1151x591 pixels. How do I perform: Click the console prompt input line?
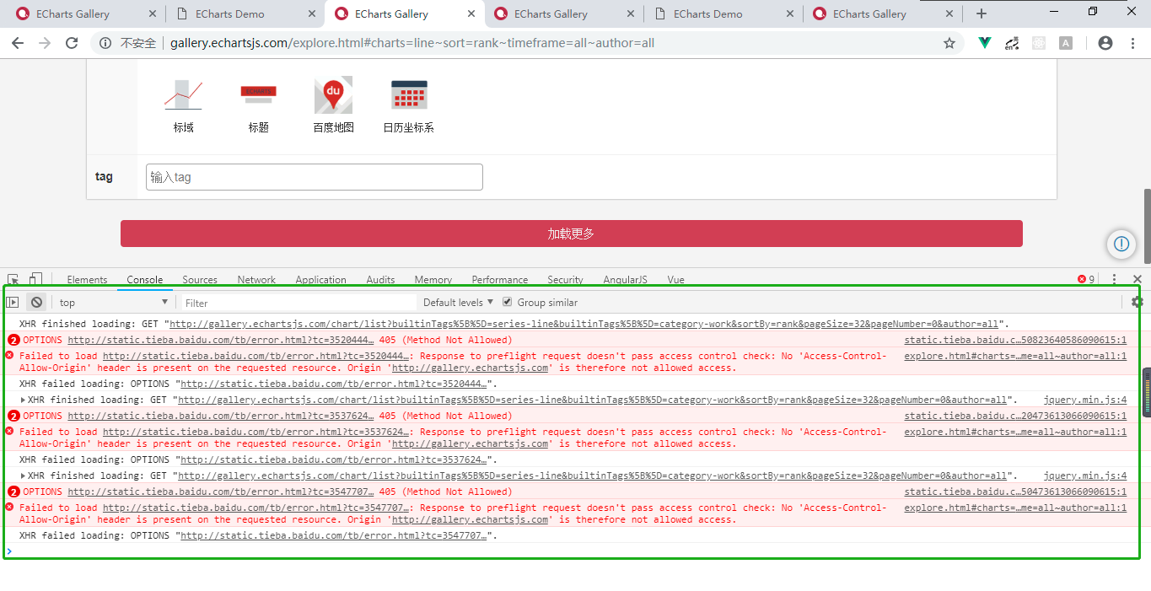(x=572, y=551)
